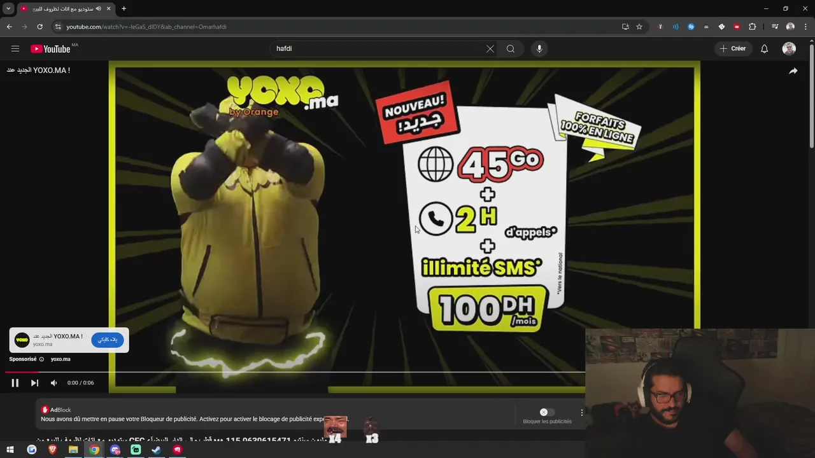Open the Windows Start menu
815x458 pixels.
pos(10,450)
